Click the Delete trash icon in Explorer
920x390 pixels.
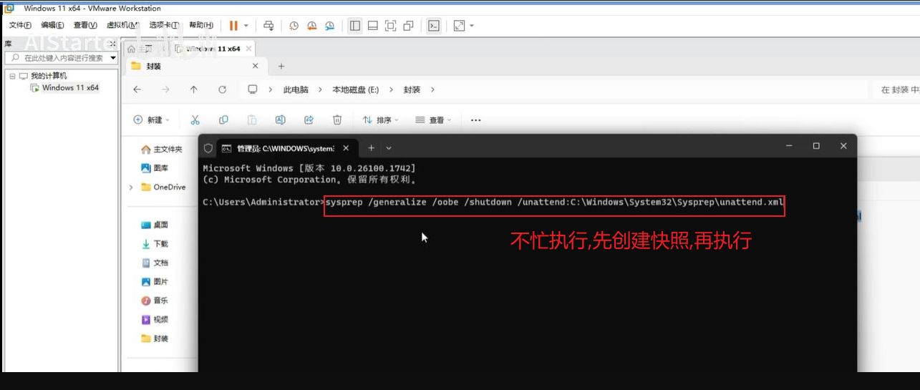click(x=337, y=120)
